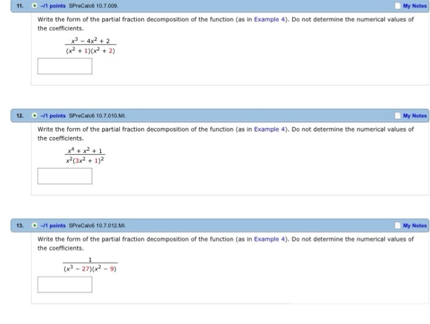Expand the plus icon on question 13
Viewport: 430px width, 324px height.
click(36, 226)
